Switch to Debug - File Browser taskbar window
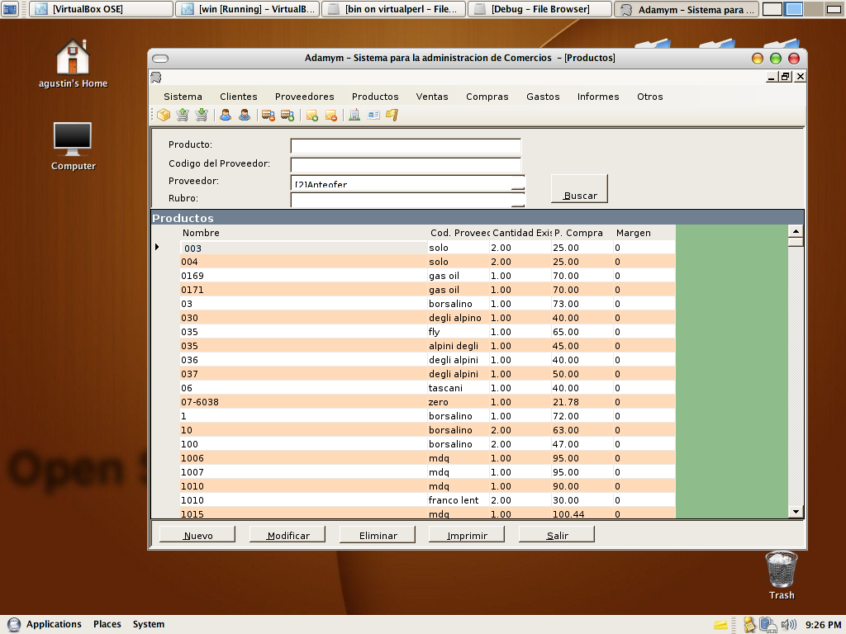Viewport: 846px width, 634px height. pos(539,9)
